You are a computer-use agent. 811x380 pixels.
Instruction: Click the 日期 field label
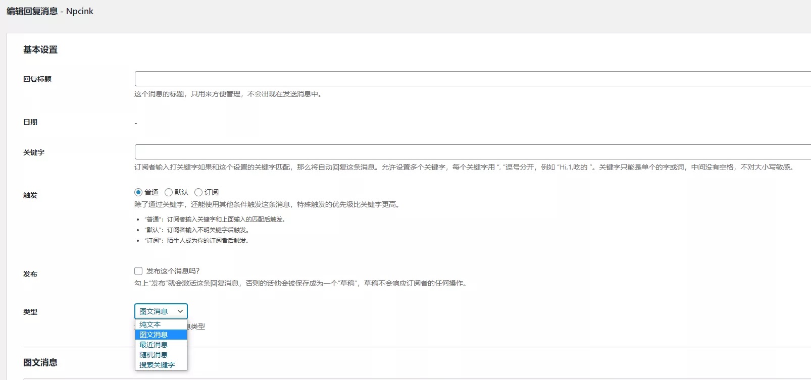click(x=30, y=122)
